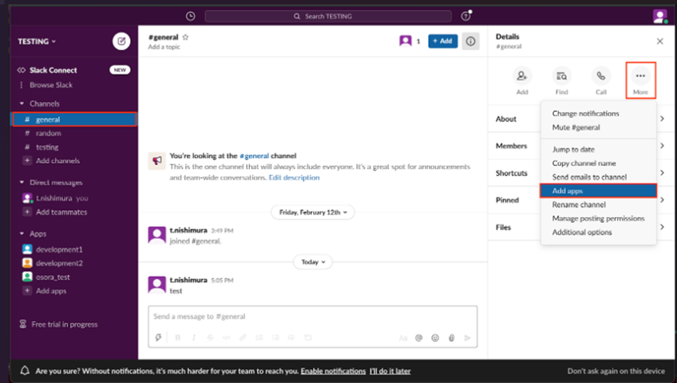Viewport: 677px width, 383px height.
Task: Insert inline code in message composer
Action: tap(226, 338)
